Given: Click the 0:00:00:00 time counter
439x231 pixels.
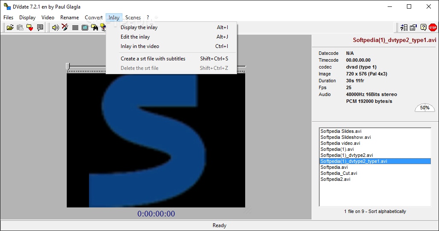Looking at the screenshot, I should point(156,214).
